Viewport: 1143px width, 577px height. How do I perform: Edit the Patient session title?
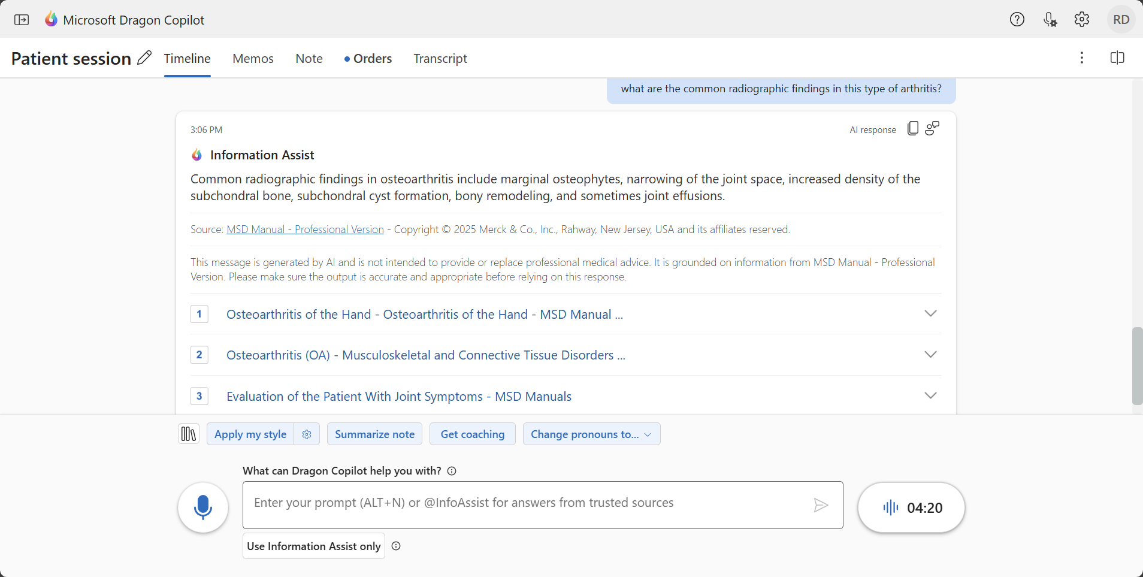pos(144,58)
